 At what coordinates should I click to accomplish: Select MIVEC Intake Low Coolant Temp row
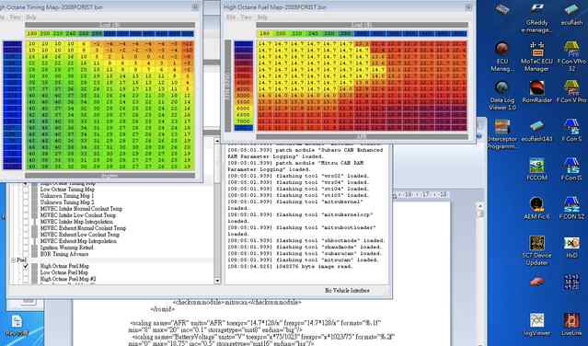click(x=78, y=215)
